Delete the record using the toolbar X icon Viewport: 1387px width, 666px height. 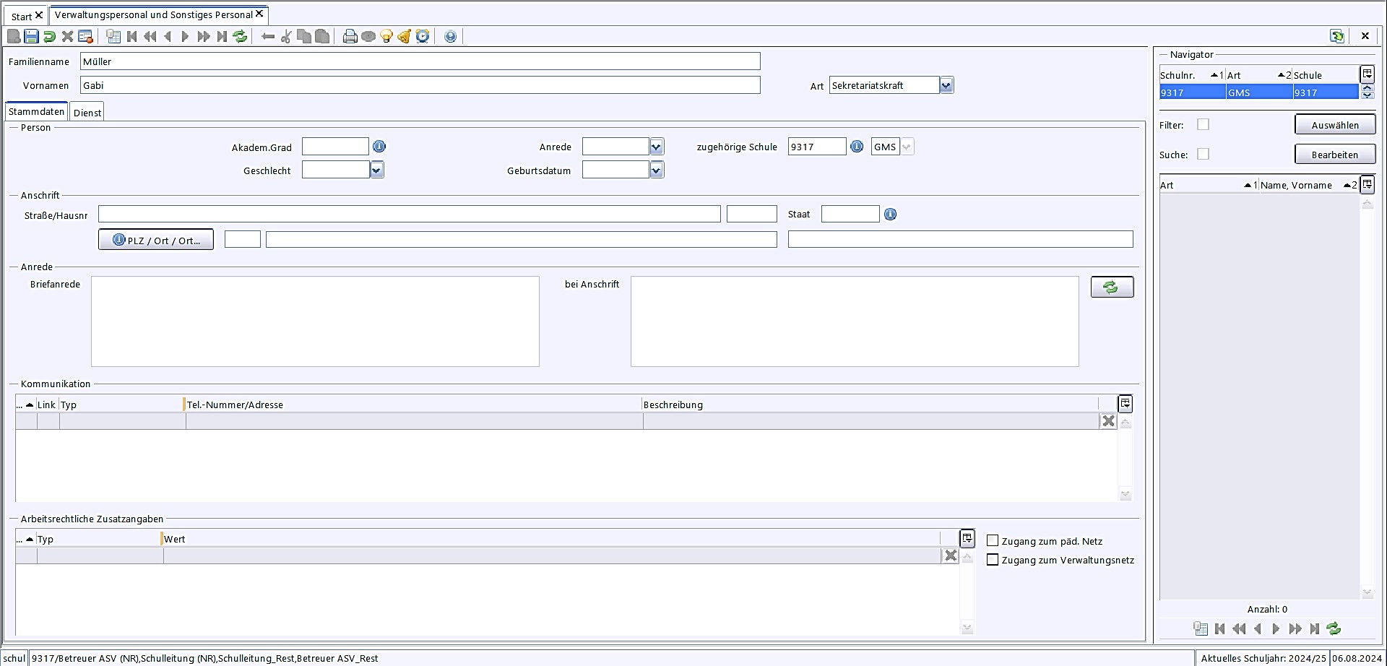click(x=67, y=36)
